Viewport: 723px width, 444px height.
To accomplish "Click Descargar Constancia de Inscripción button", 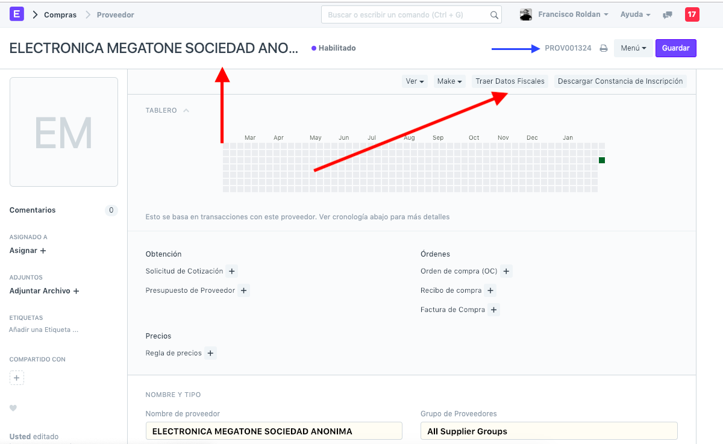I will [x=621, y=81].
